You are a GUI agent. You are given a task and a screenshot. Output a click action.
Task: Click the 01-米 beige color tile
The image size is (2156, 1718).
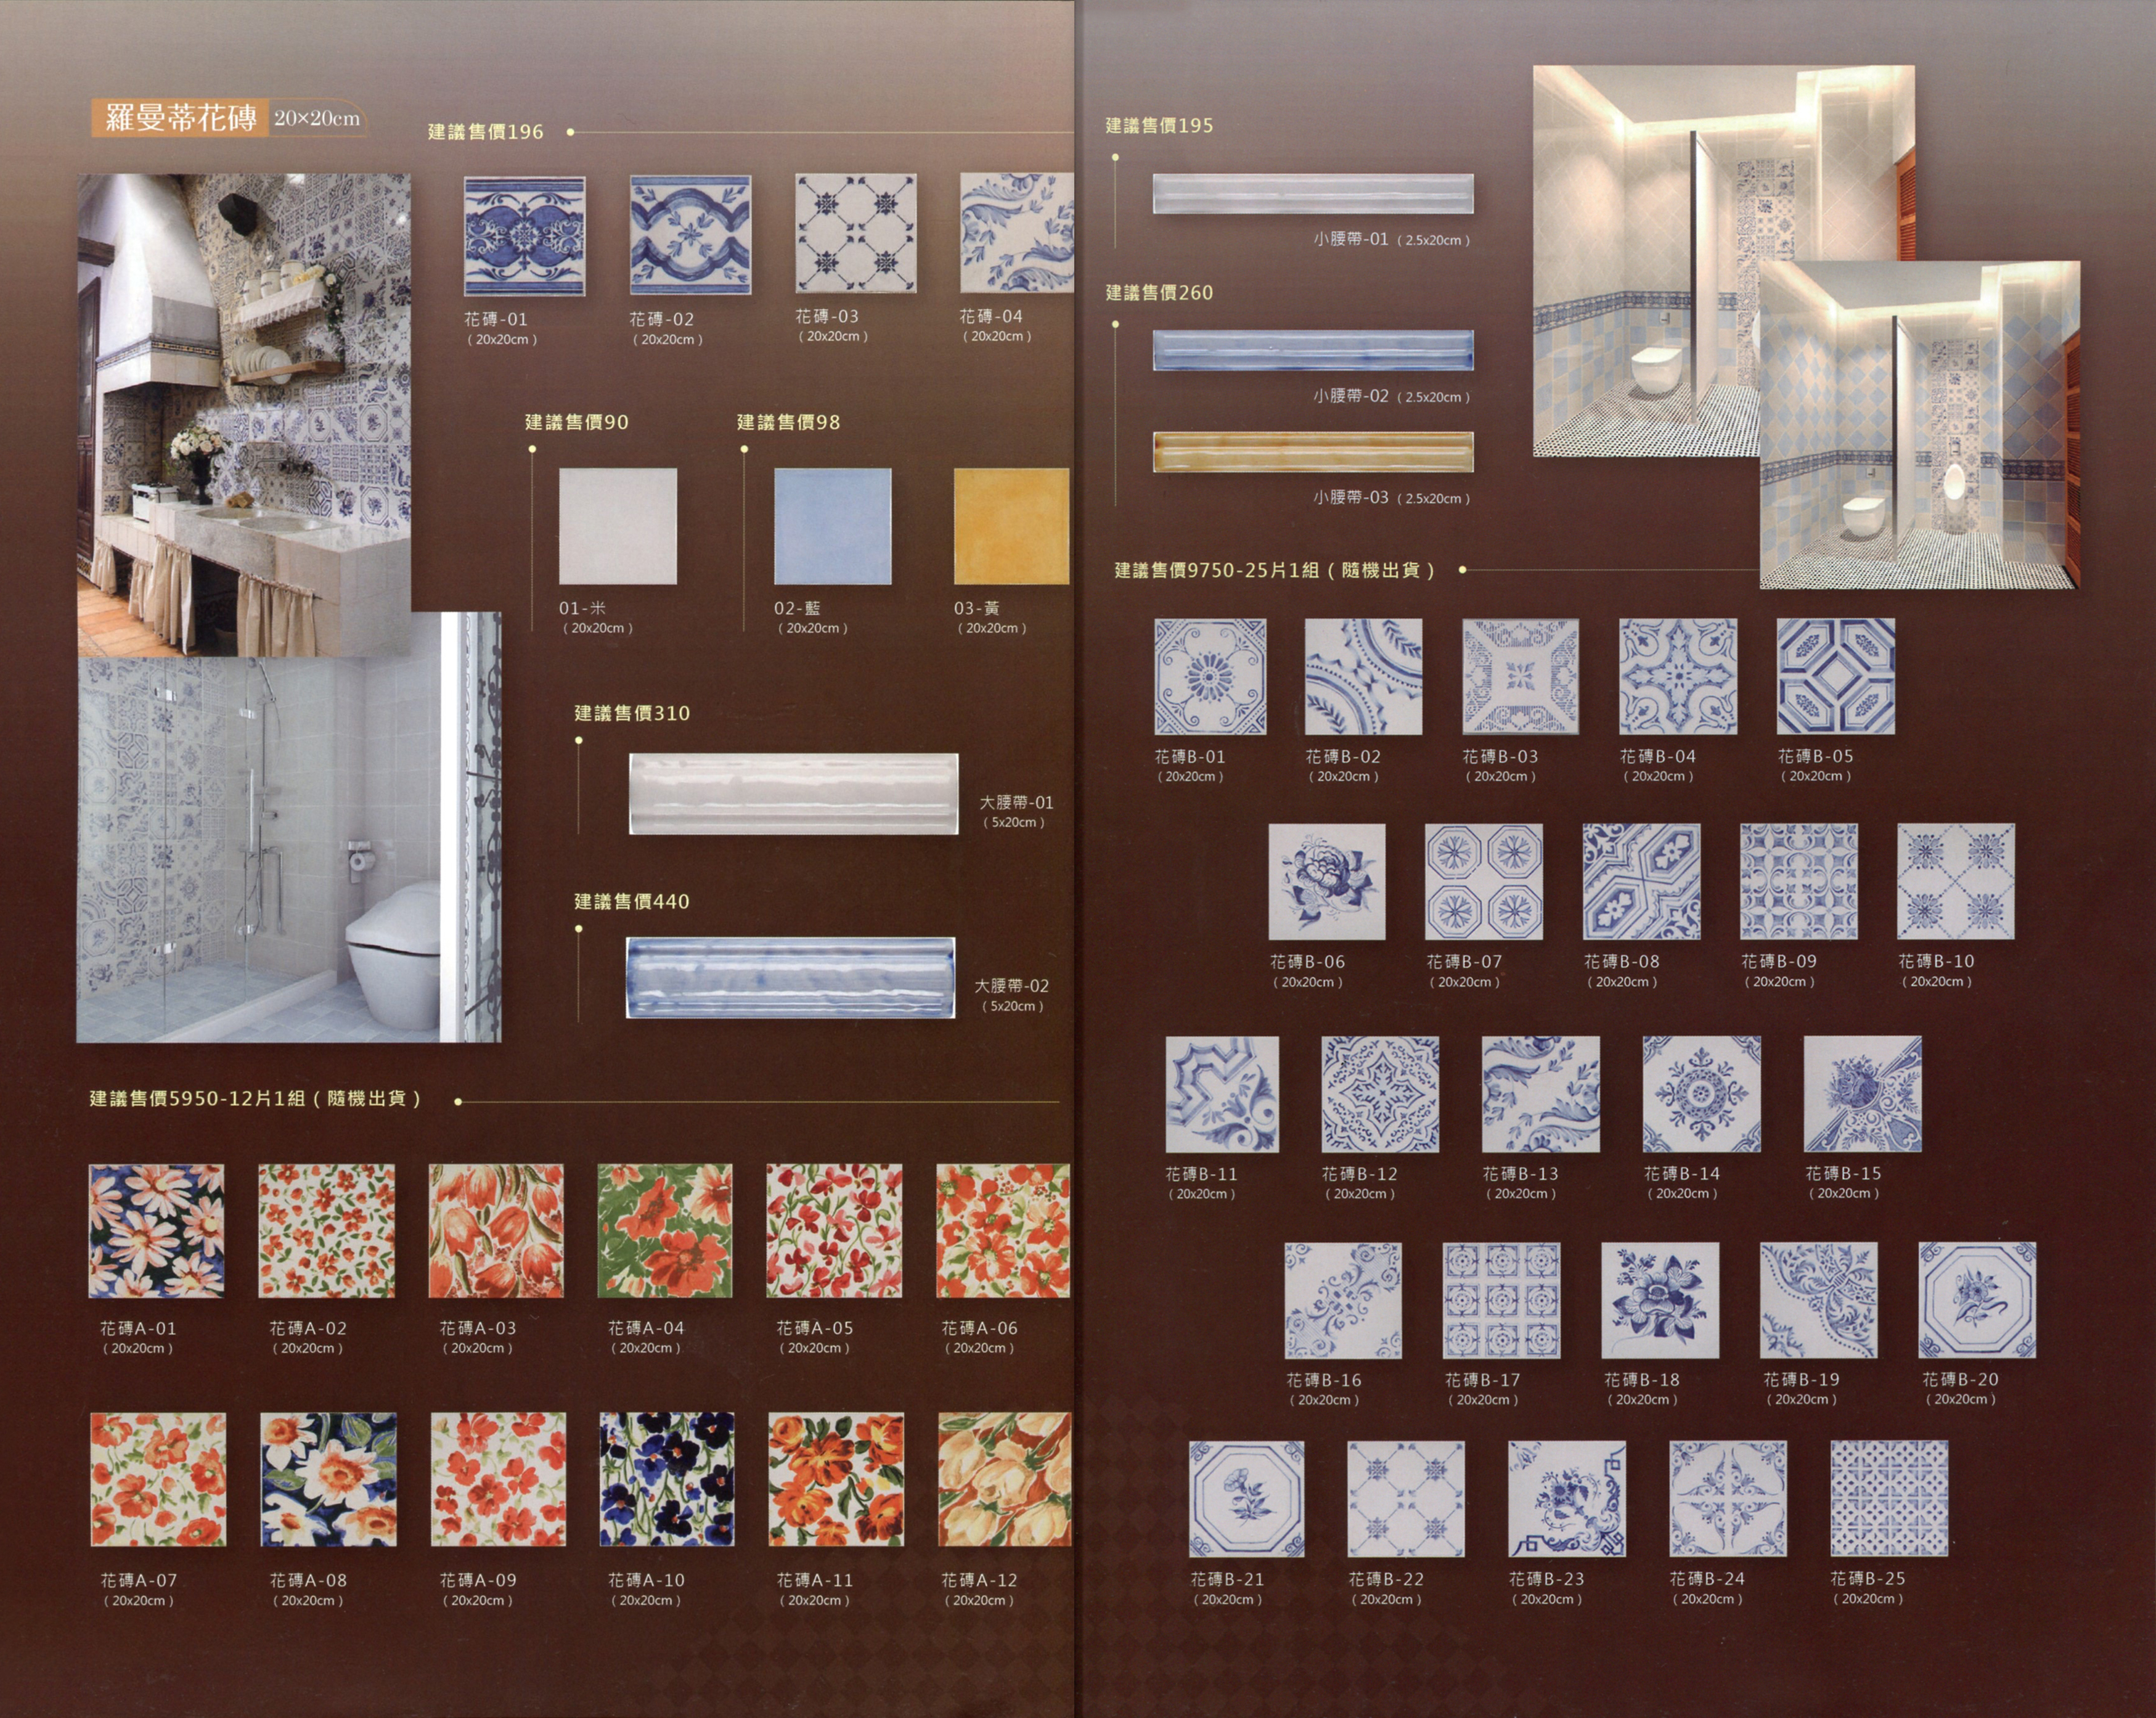[617, 526]
